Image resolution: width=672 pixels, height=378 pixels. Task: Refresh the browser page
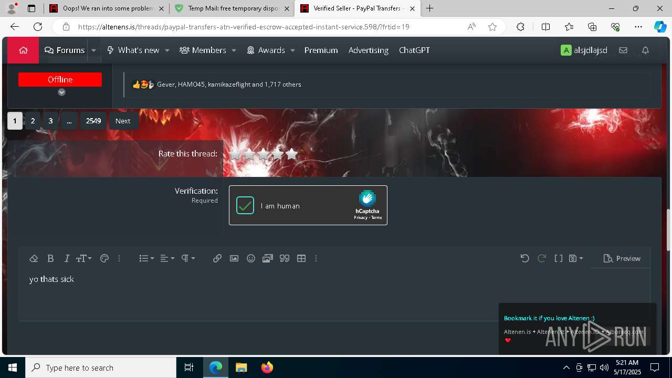(38, 27)
